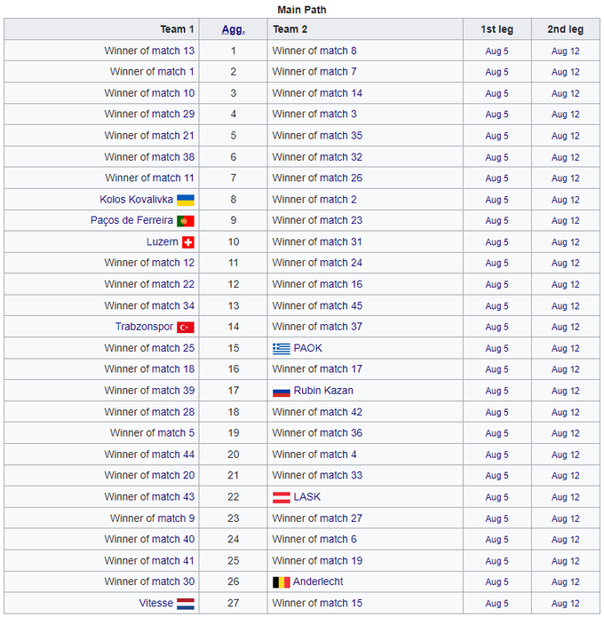
Task: Open the Paços de Ferreira team page
Action: coord(131,221)
